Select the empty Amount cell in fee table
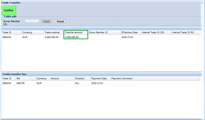The image size is (205, 120). tap(62, 83)
